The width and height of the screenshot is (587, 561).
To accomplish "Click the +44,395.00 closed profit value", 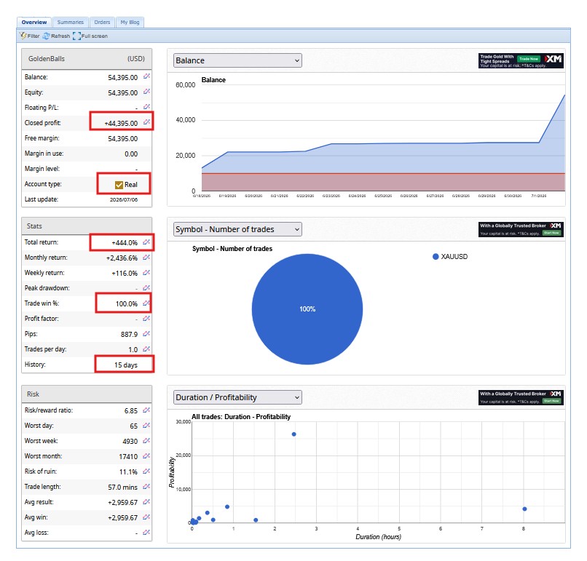I will [121, 124].
